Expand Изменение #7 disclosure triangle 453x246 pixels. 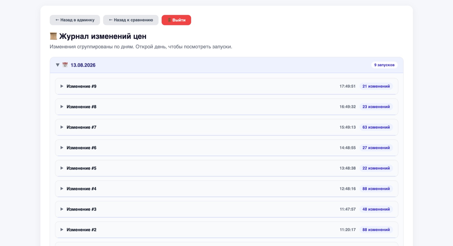click(x=62, y=127)
